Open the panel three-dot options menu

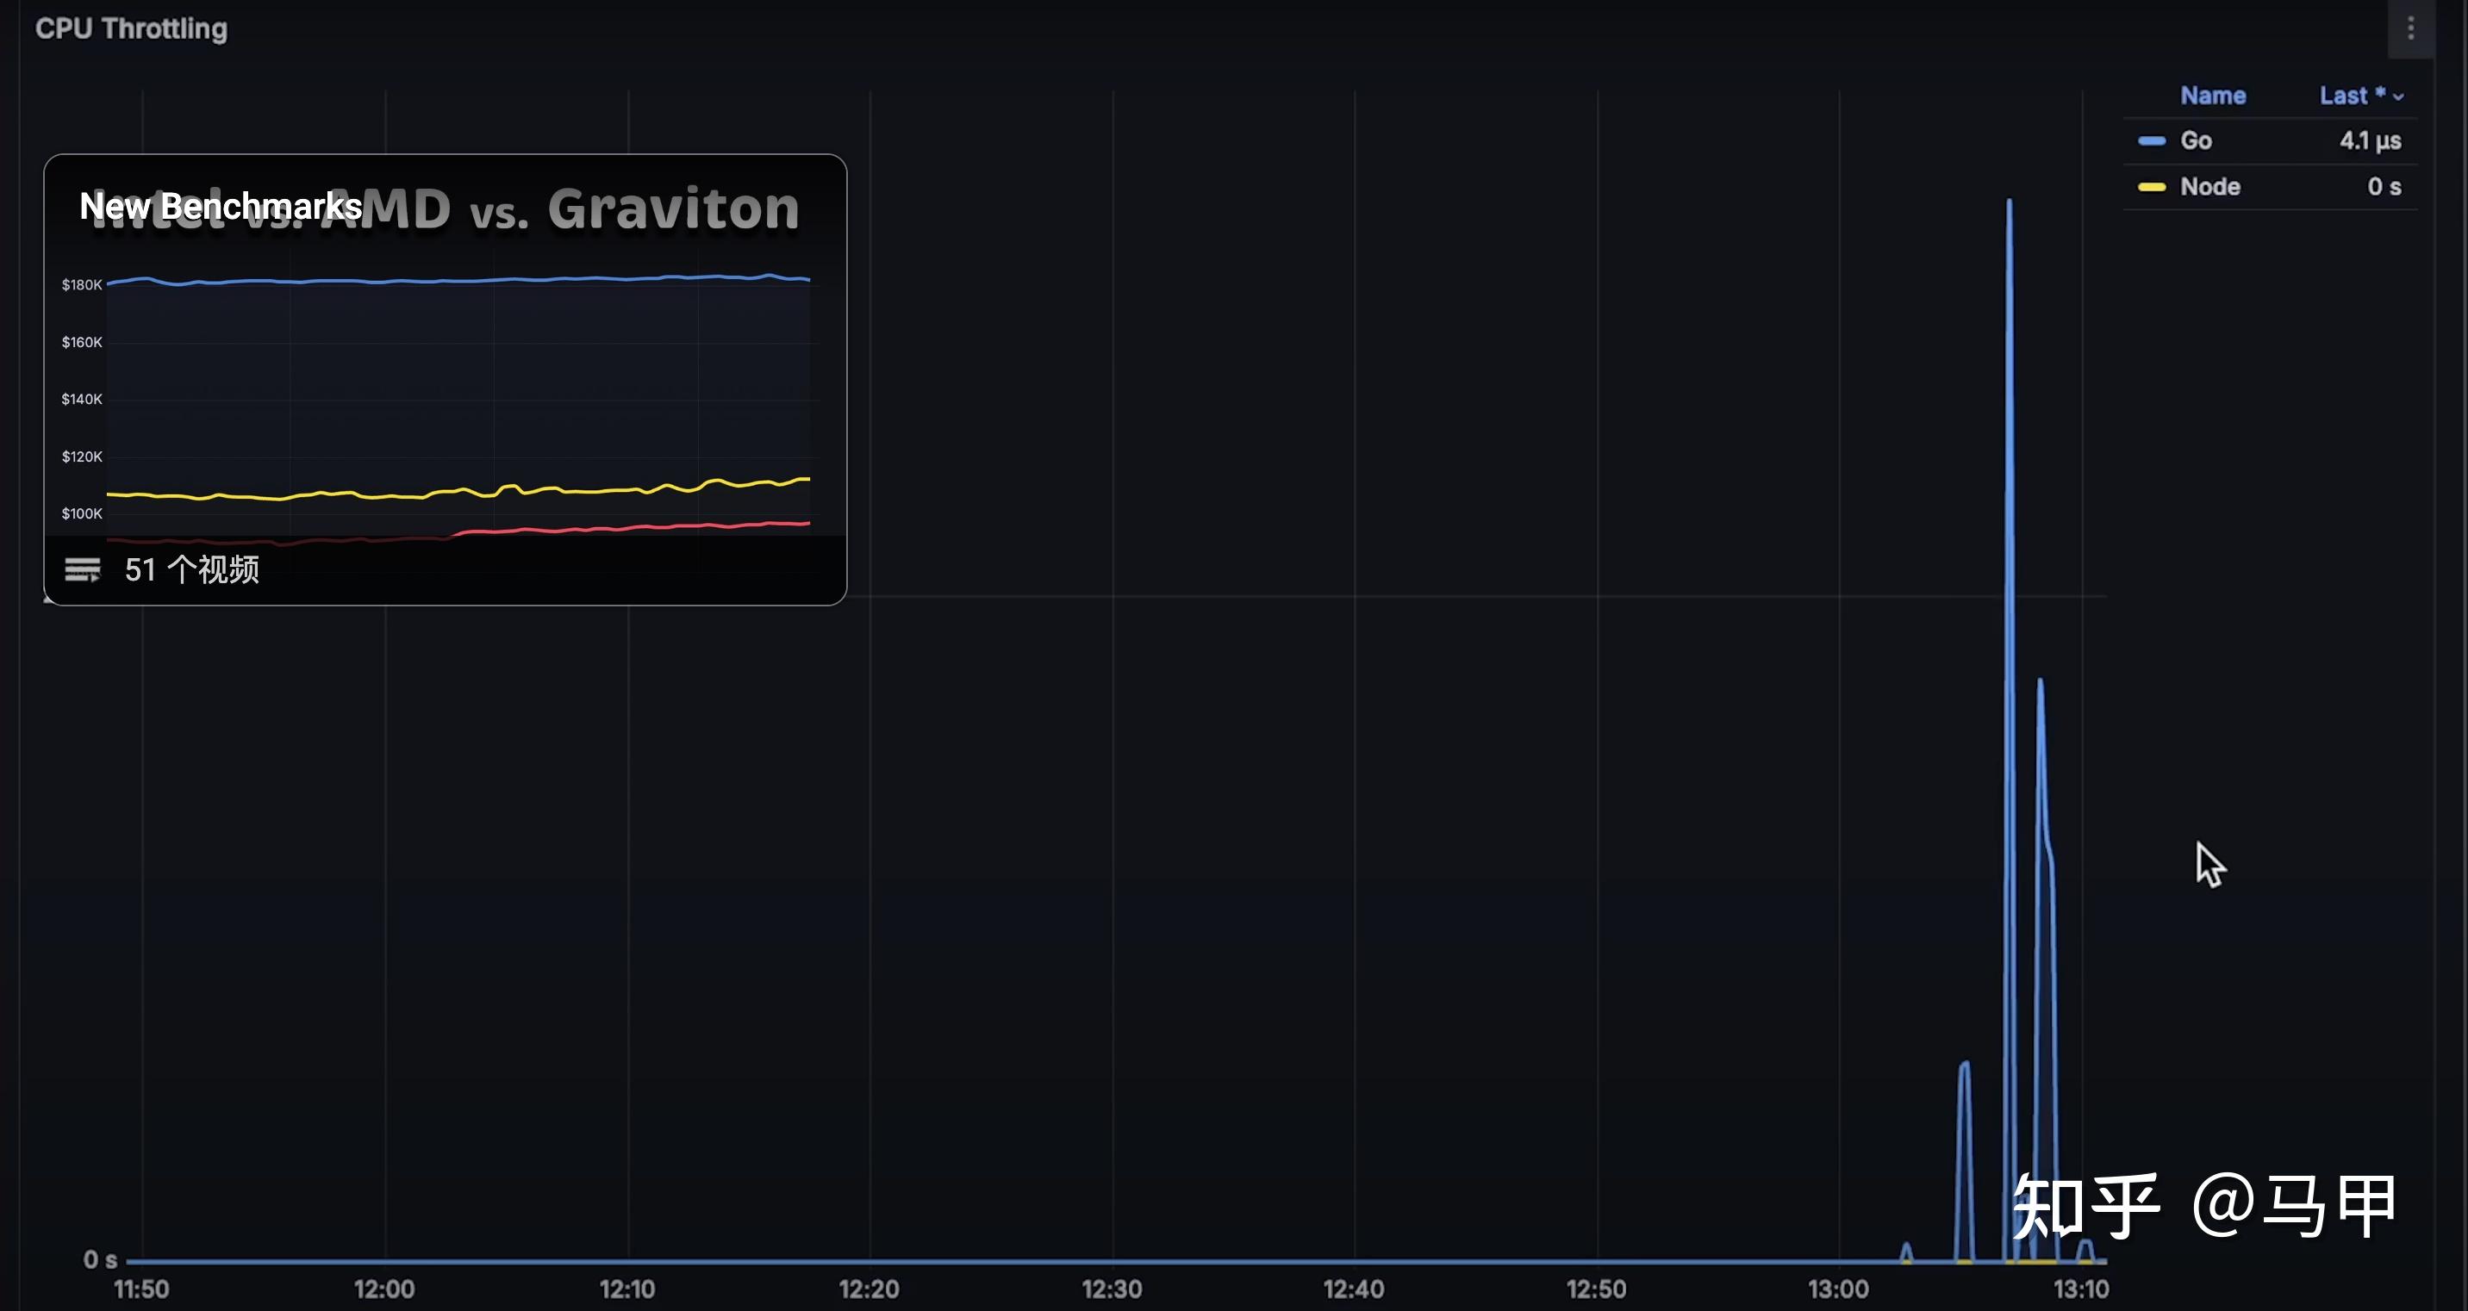2410,28
